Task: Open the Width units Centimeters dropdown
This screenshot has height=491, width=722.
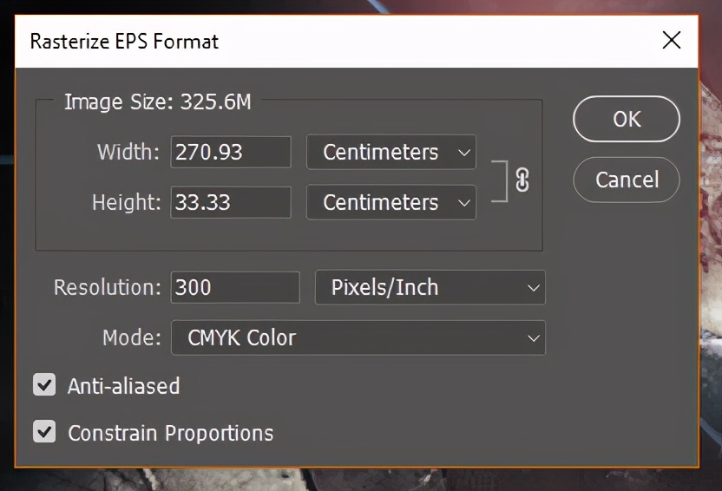Action: (x=391, y=152)
